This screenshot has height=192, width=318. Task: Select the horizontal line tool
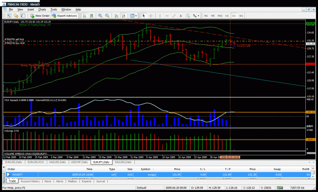pos(167,16)
